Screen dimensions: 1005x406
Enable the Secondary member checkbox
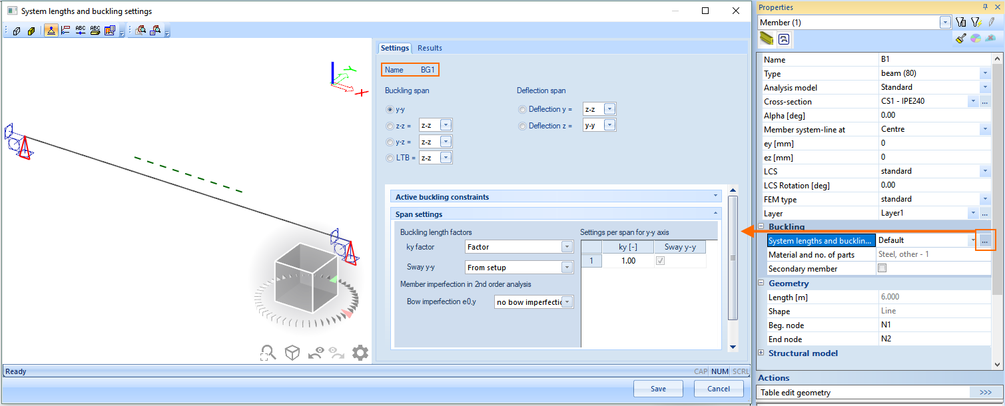point(882,269)
